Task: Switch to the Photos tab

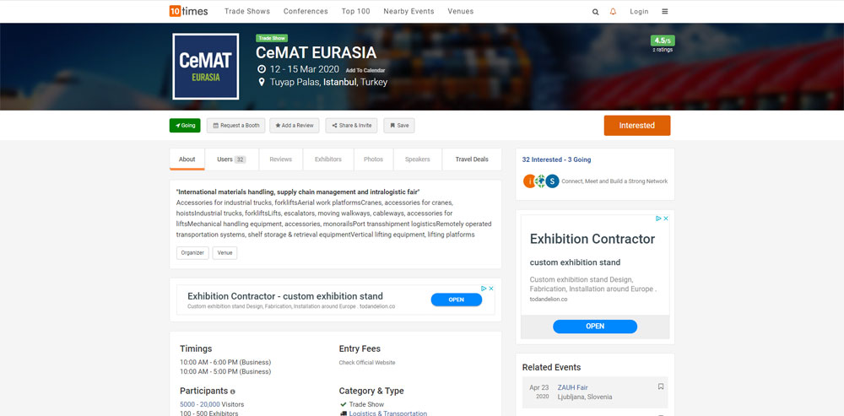Action: pyautogui.click(x=374, y=159)
